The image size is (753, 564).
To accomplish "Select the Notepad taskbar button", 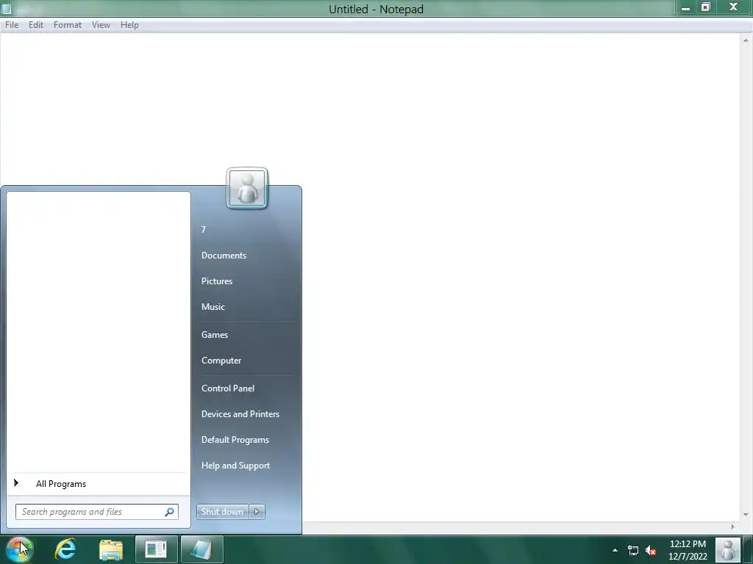I will click(201, 549).
